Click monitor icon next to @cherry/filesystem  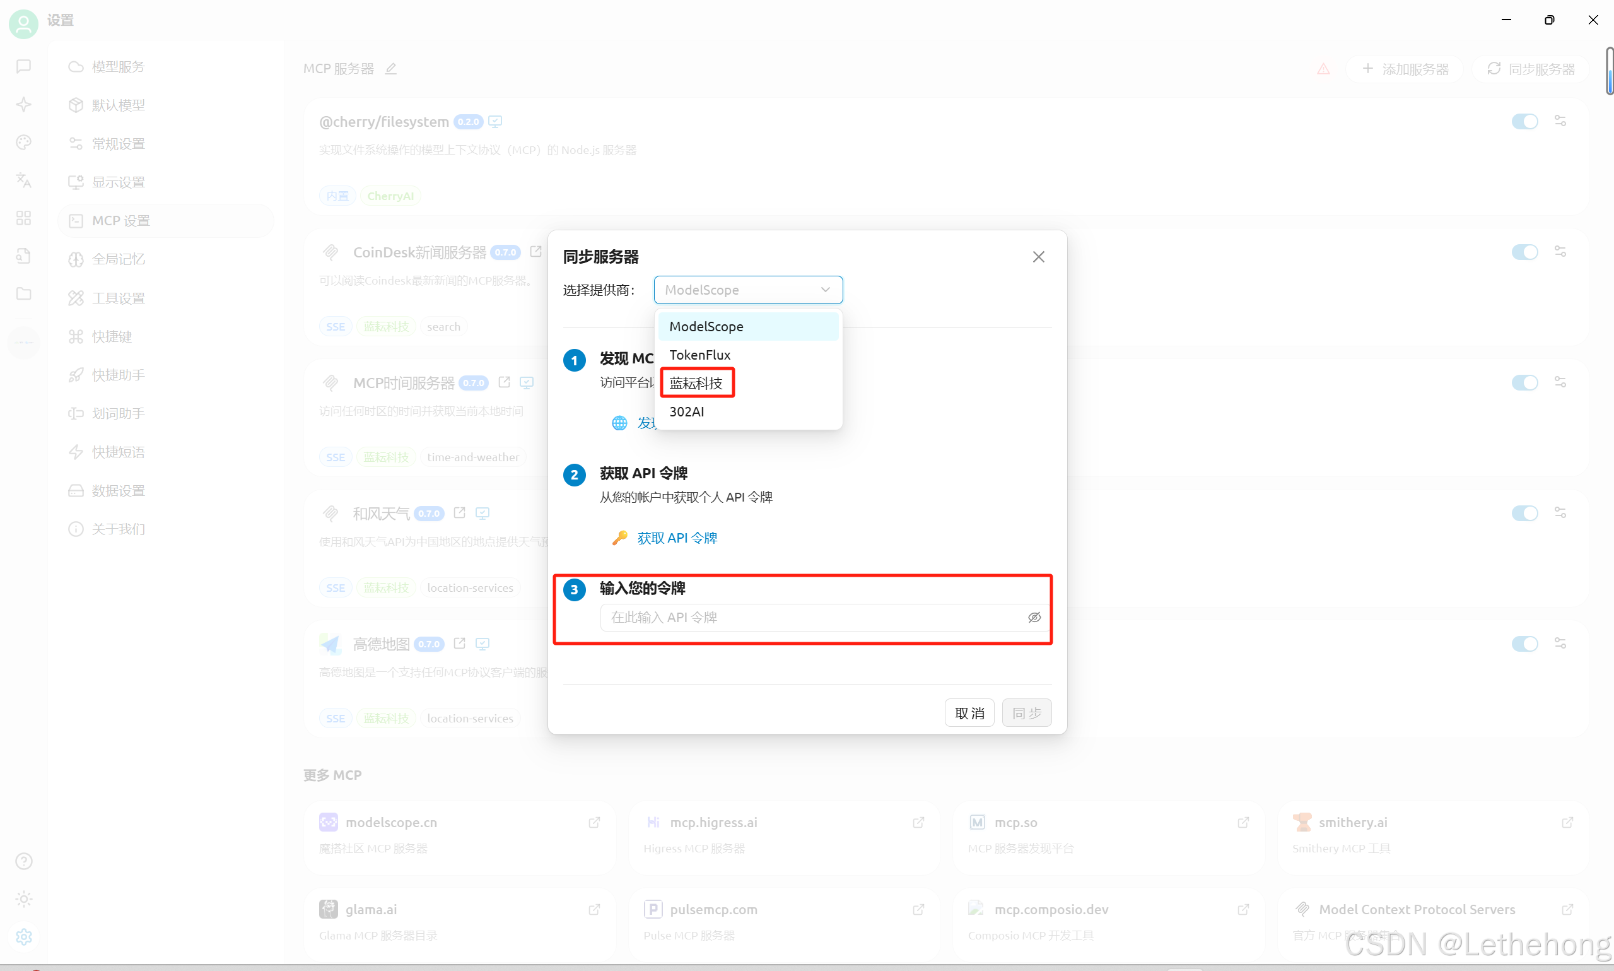[496, 122]
